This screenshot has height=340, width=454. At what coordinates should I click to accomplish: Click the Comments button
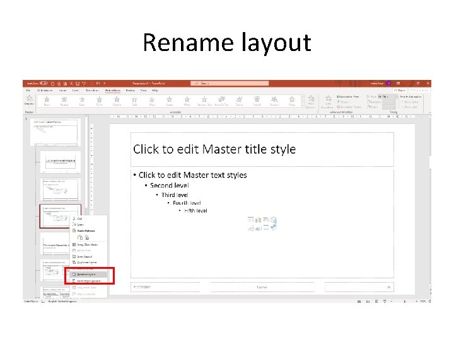pyautogui.click(x=419, y=91)
